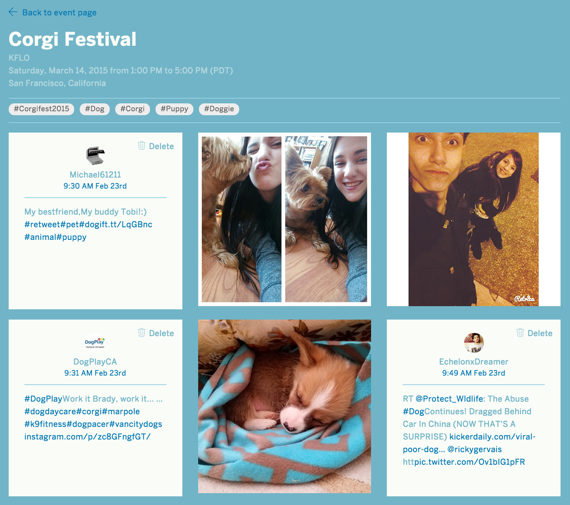
Task: Select the #Corgifest2015 hashtag pill
Action: pos(41,109)
